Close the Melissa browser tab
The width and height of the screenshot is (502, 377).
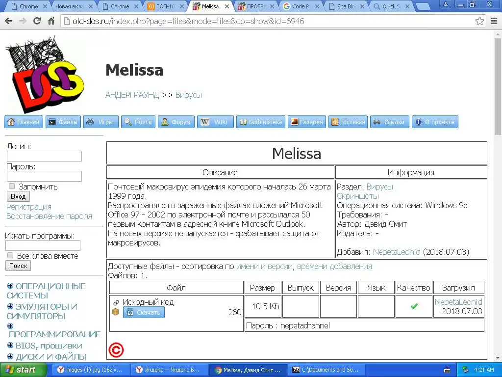pyautogui.click(x=227, y=6)
